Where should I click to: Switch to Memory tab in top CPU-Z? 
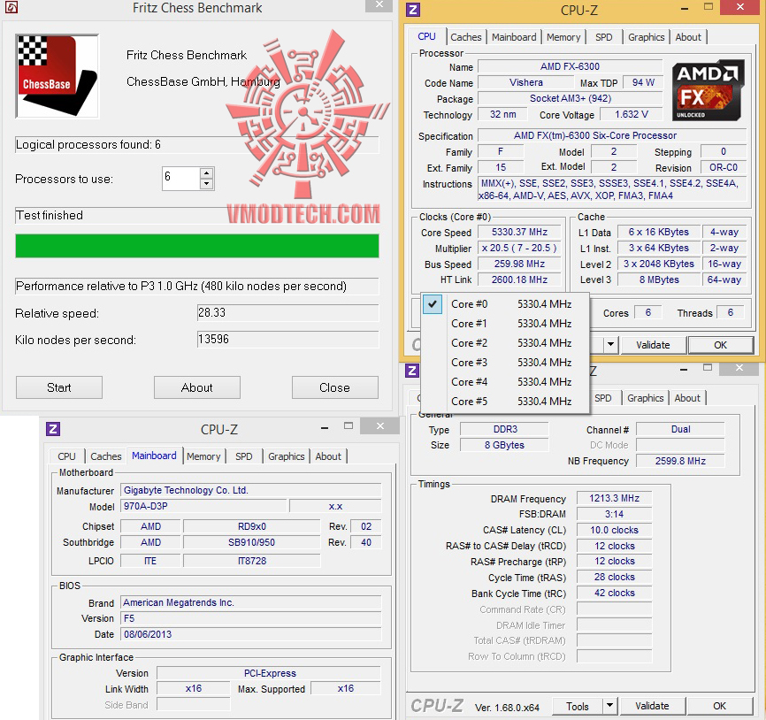click(563, 37)
